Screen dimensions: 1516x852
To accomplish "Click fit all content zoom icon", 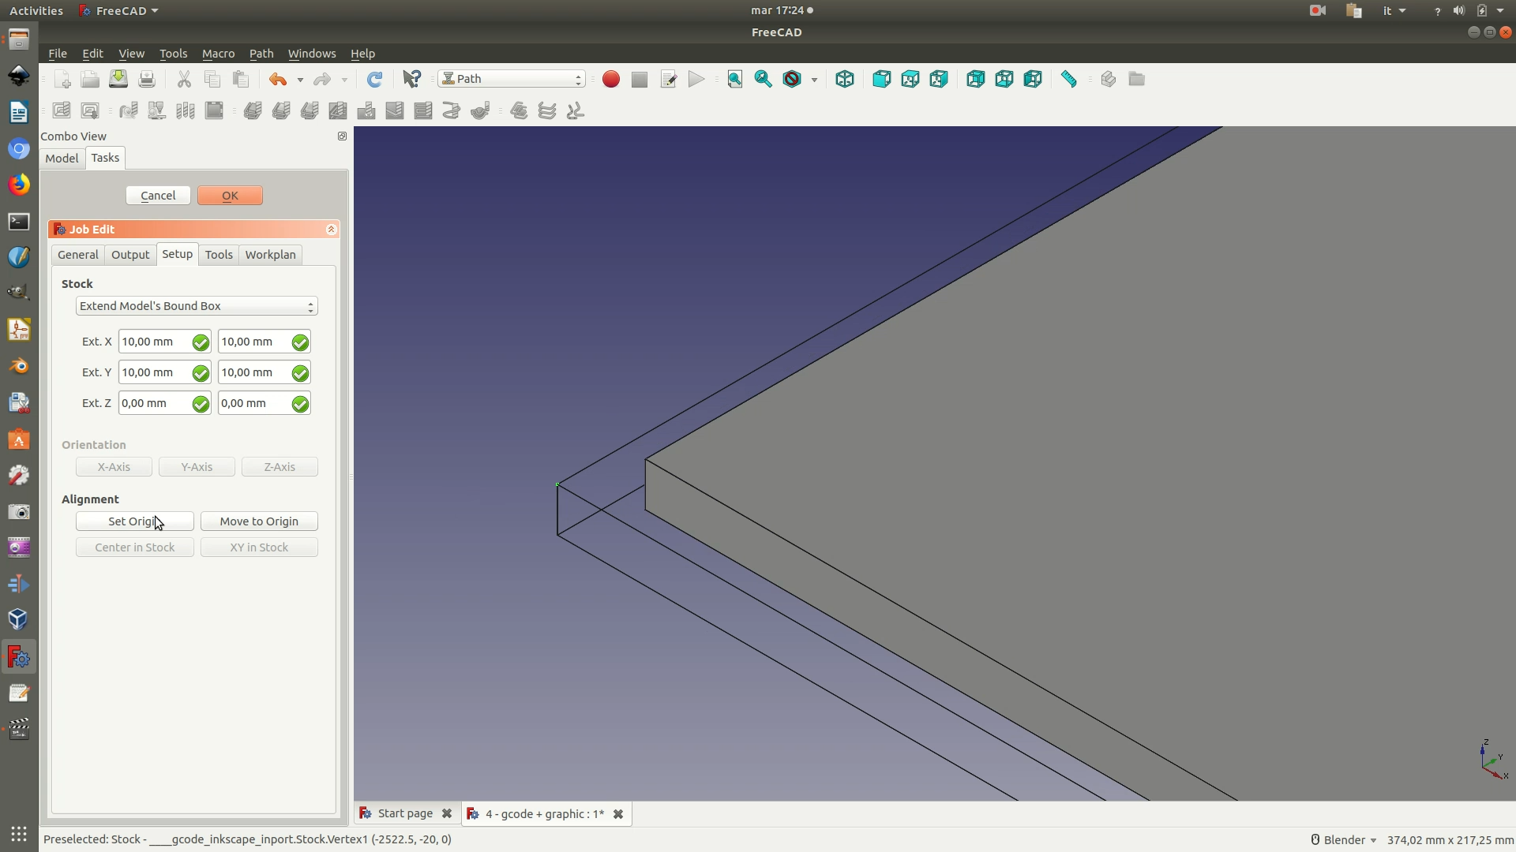I will (x=734, y=80).
